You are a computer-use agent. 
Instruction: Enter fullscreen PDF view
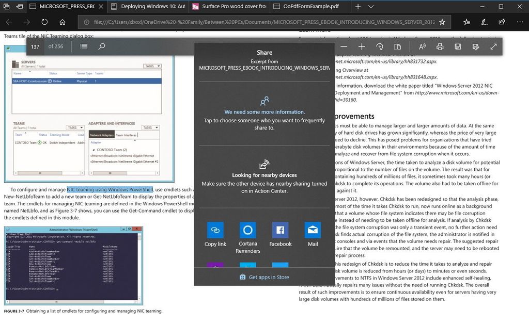(493, 46)
